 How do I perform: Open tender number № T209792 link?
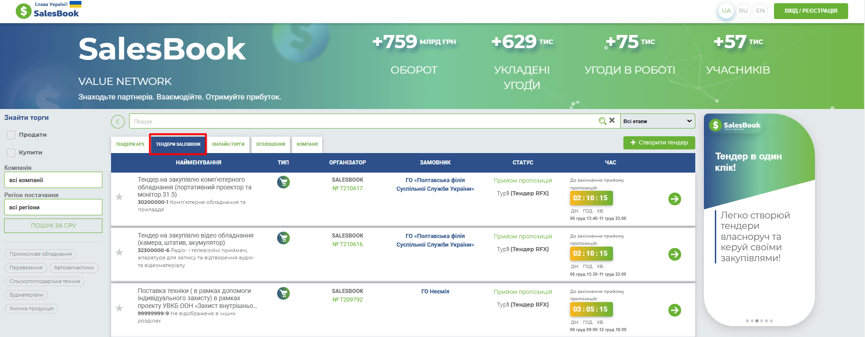click(x=348, y=300)
